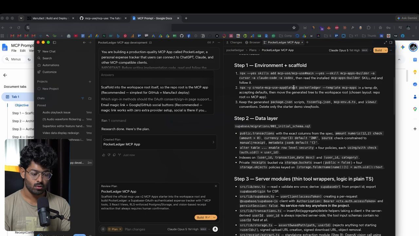The image size is (419, 236).
Task: Close document tabs with back arrow
Action: (5, 75)
